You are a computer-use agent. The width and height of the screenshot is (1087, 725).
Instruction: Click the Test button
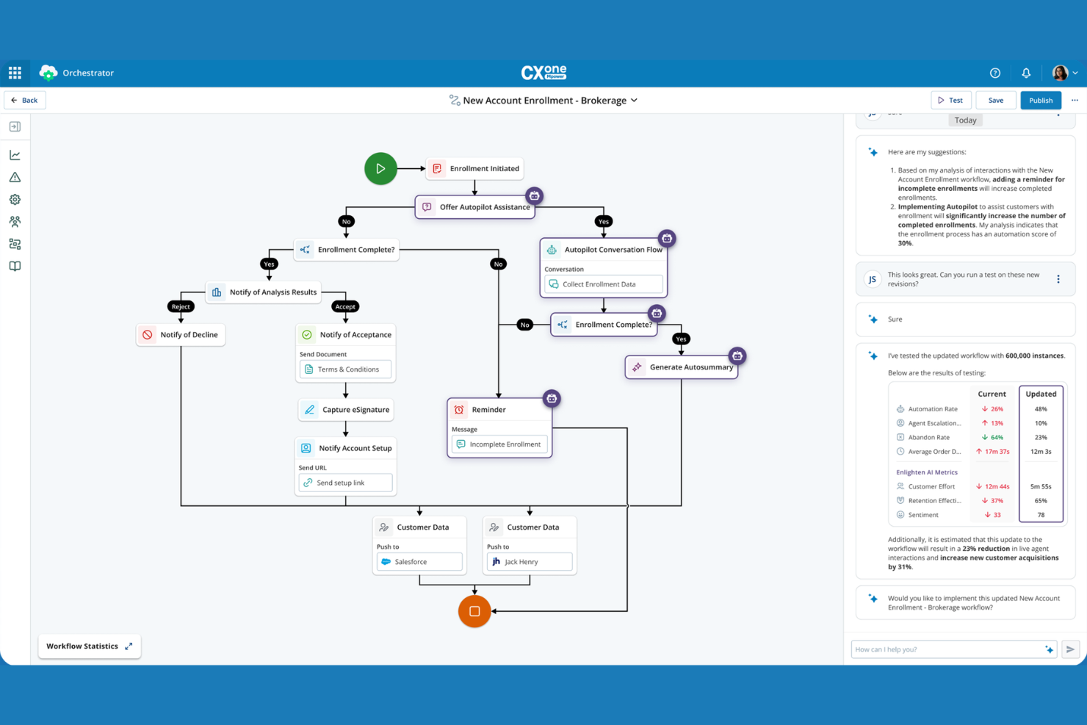(x=951, y=100)
